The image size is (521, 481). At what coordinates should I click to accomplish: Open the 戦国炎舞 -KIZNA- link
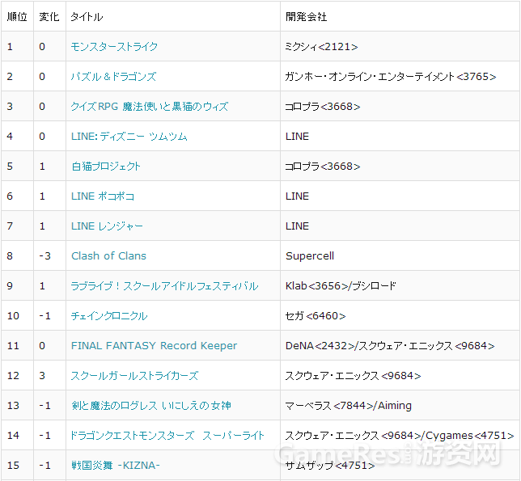point(116,465)
